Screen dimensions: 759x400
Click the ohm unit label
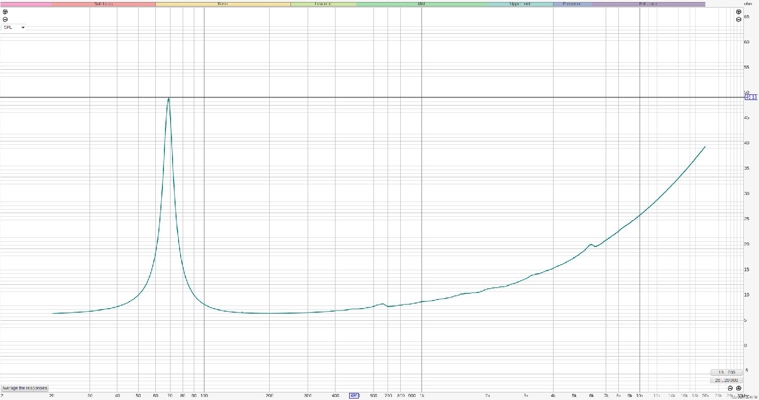click(748, 3)
